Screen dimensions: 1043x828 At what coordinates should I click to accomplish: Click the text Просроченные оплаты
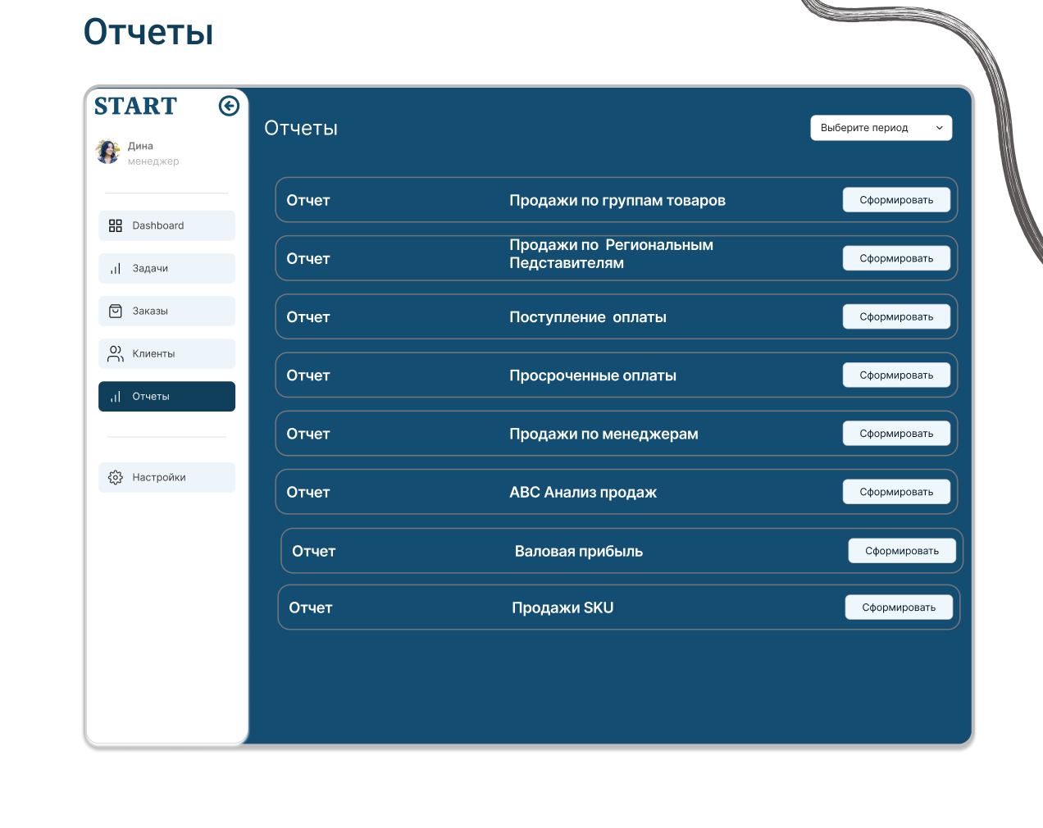pyautogui.click(x=593, y=375)
